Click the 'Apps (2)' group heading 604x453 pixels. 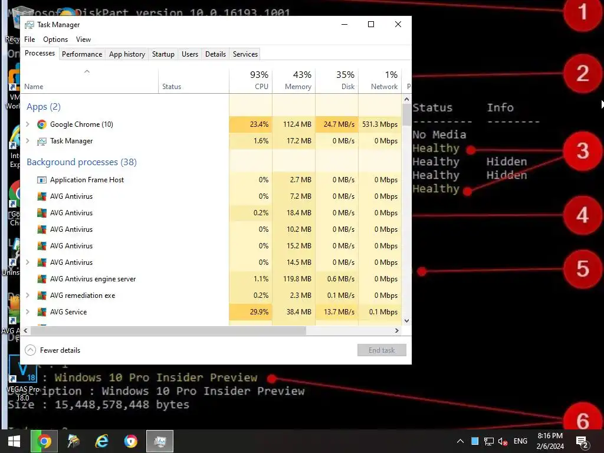tap(44, 107)
